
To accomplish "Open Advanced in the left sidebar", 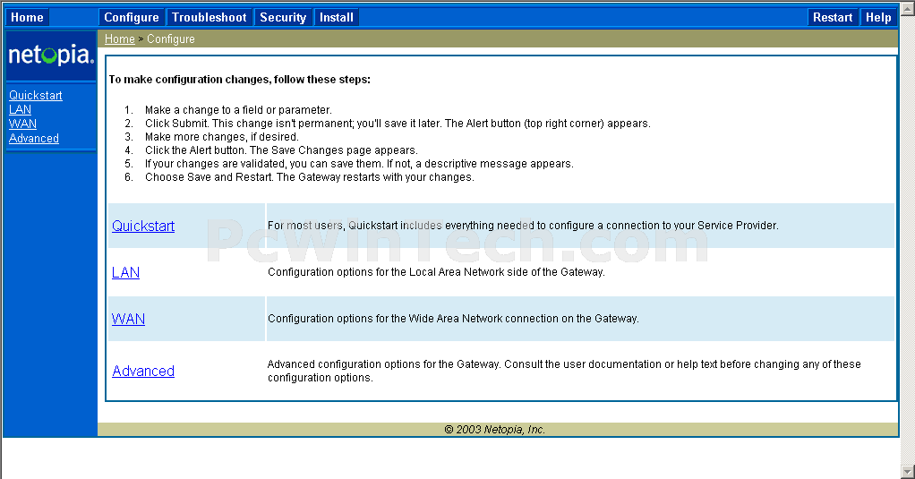I will pos(34,138).
